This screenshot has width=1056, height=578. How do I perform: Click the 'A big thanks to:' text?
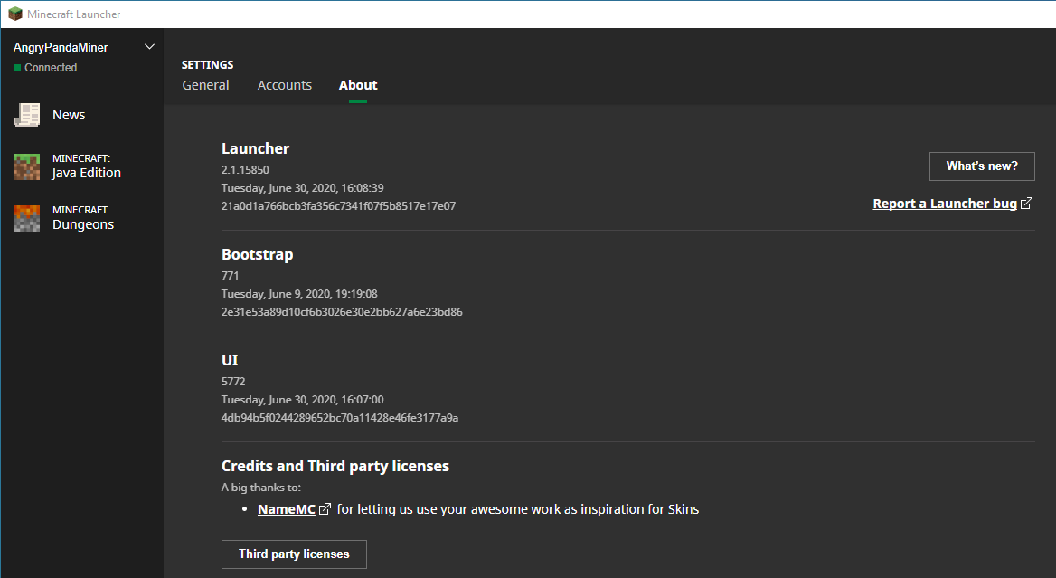tap(261, 487)
